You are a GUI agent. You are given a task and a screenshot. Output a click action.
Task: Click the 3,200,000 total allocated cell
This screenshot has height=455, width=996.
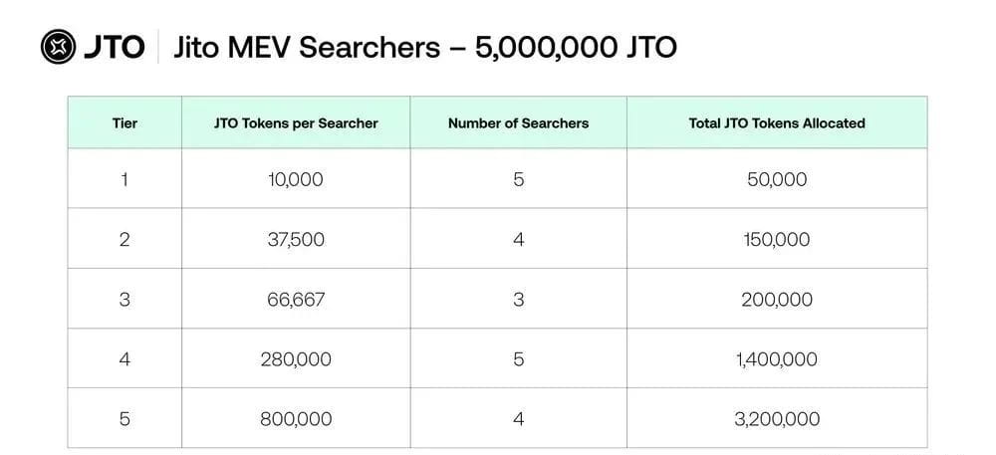(x=777, y=419)
